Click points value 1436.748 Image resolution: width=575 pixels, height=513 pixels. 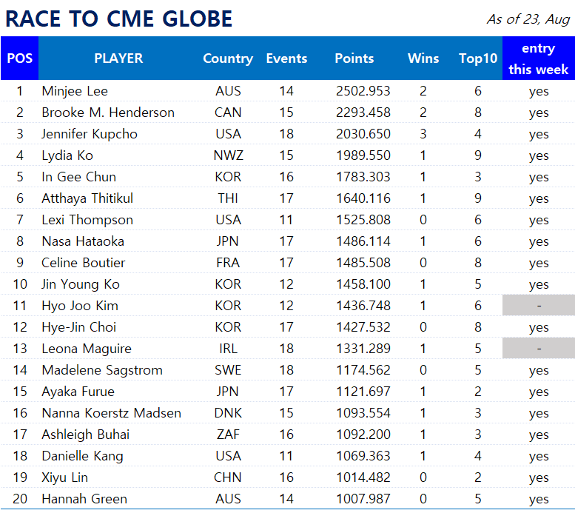pos(363,306)
